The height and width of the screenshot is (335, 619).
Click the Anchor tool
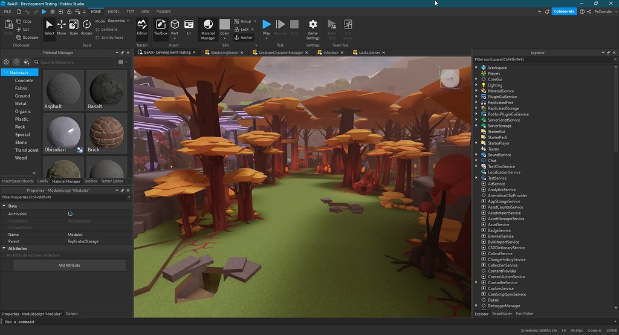click(x=244, y=37)
